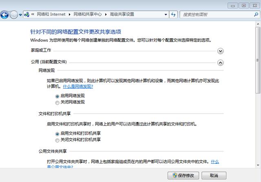The image size is (261, 182).
Task: Expand arrow after 网络和共享中心
Action: [x=106, y=15]
